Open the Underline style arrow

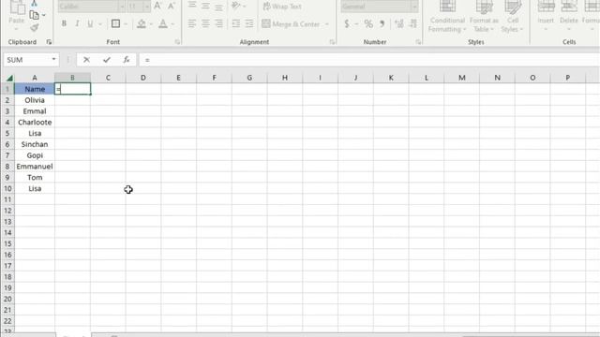100,24
